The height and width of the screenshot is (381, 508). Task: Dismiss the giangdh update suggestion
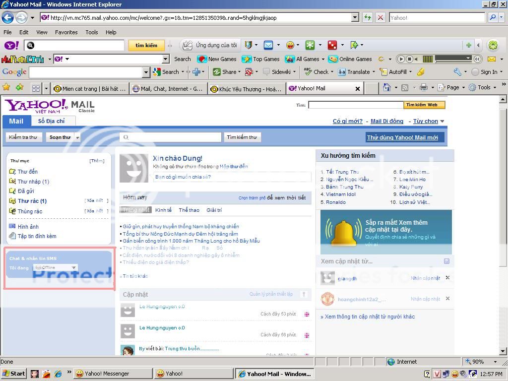[x=447, y=278]
